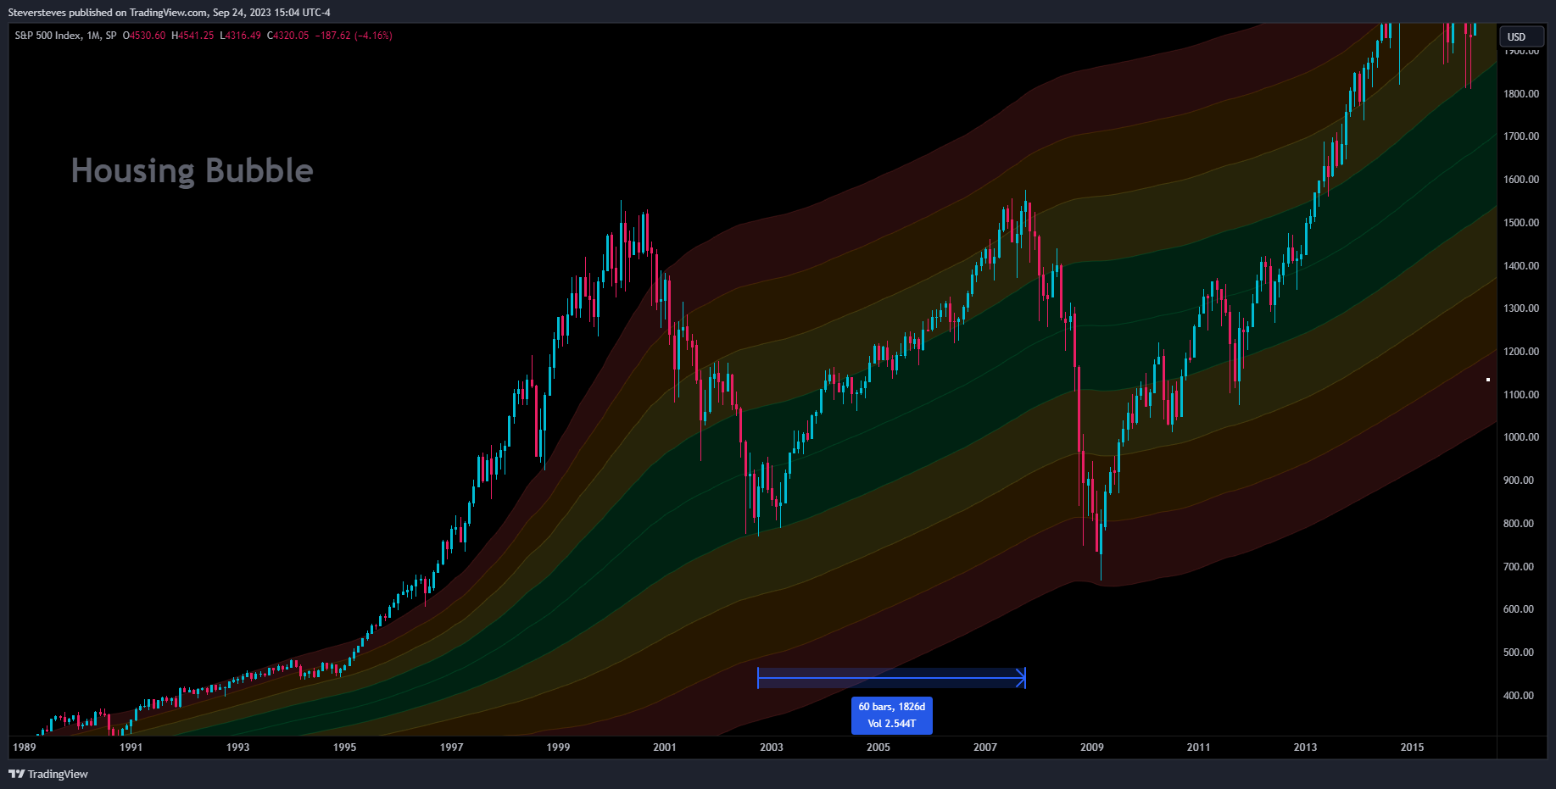Screen dimensions: 1556x789
Task: Click the 2003 label on time axis
Action: (x=772, y=747)
